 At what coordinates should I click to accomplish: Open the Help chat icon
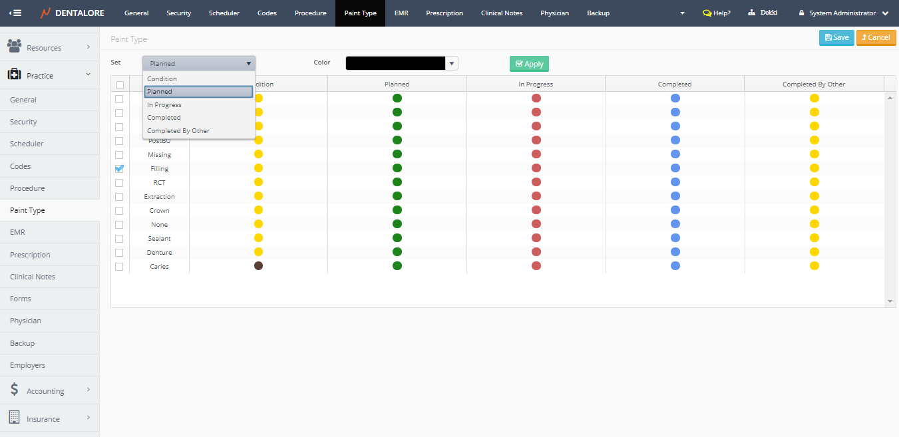pyautogui.click(x=707, y=13)
